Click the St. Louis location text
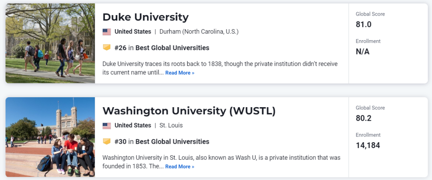The image size is (432, 180). [x=171, y=126]
